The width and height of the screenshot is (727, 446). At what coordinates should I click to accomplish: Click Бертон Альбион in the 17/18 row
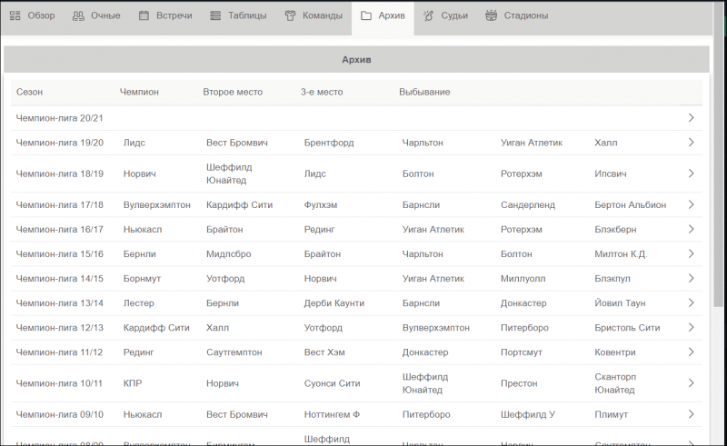(x=631, y=205)
